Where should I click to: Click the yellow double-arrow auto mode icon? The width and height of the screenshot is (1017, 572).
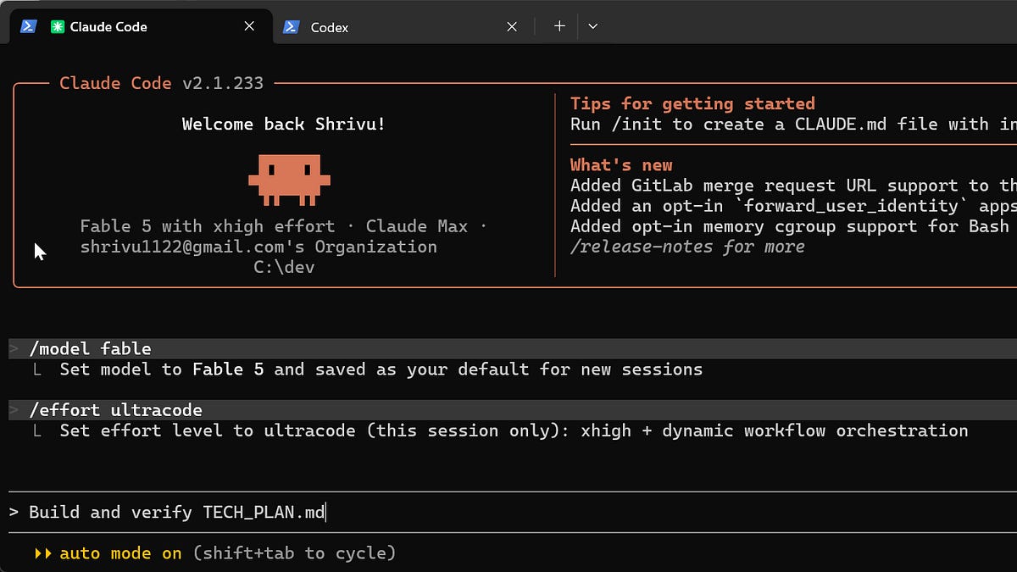click(x=43, y=553)
